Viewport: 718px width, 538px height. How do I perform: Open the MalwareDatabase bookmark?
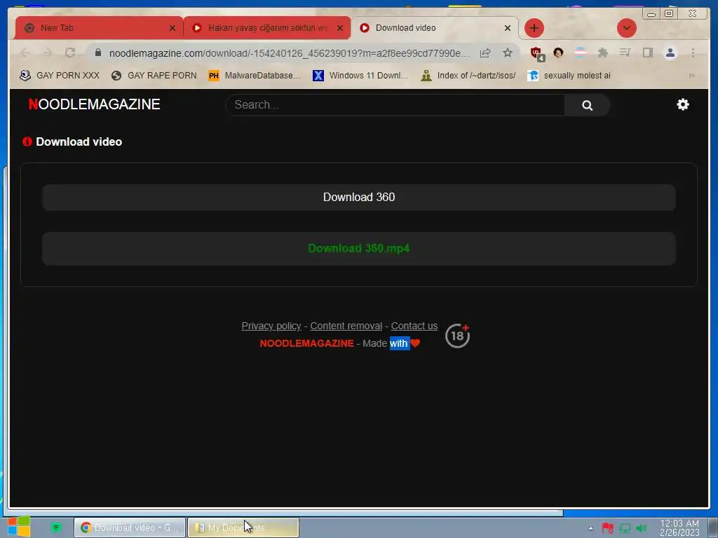tap(254, 76)
